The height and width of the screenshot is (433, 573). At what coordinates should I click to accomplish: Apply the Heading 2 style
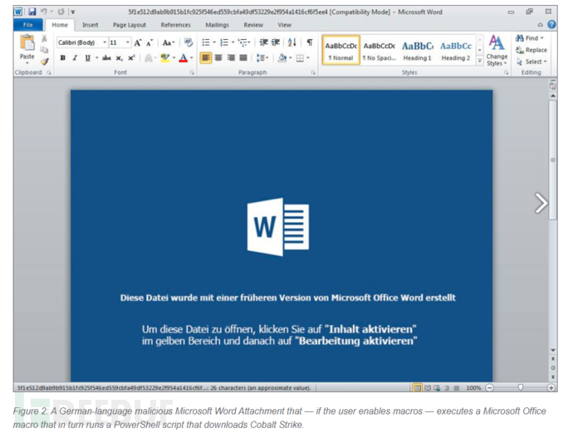click(x=456, y=51)
